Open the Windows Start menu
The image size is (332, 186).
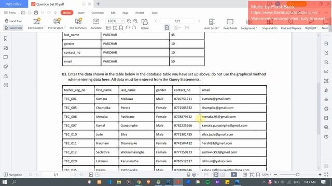point(4,182)
